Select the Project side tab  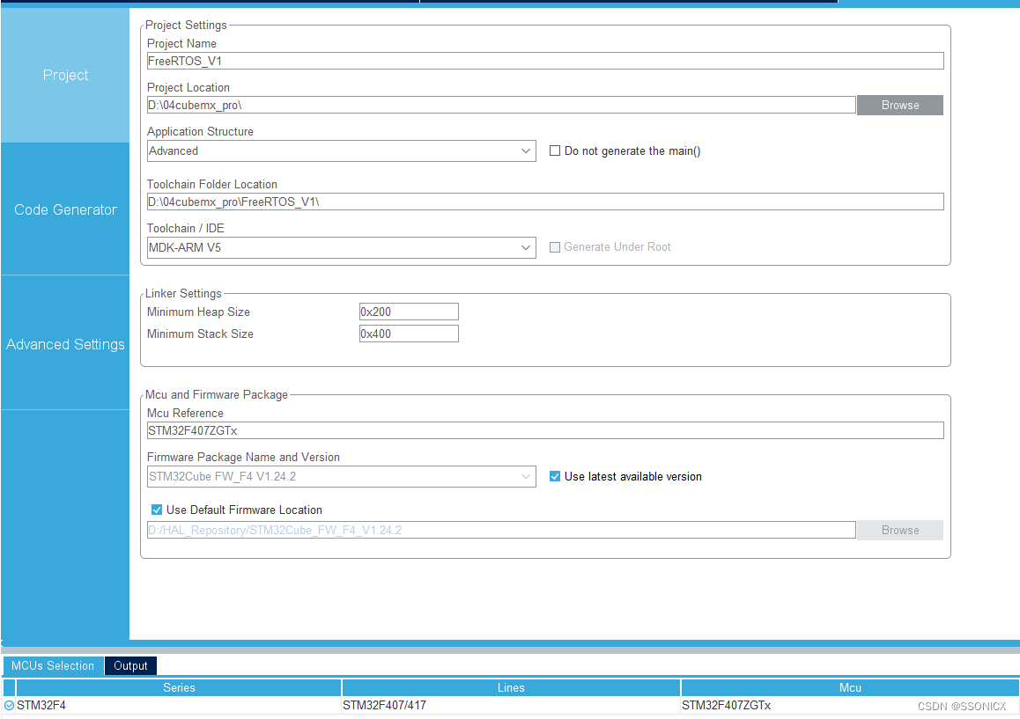(x=65, y=76)
